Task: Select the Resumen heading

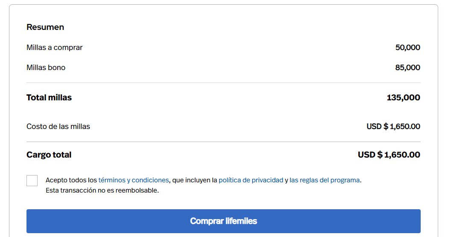Action: (45, 27)
